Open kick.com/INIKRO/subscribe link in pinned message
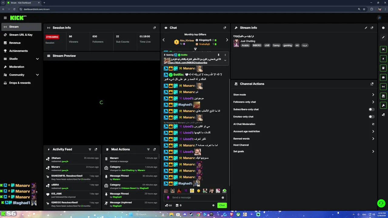Viewport: 388px width, 218px height. (x=188, y=63)
